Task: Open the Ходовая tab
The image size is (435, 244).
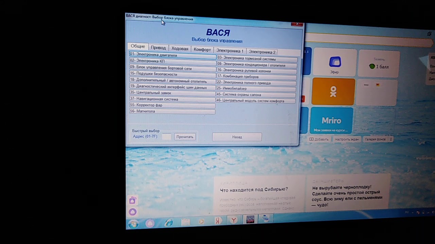Action: [179, 49]
